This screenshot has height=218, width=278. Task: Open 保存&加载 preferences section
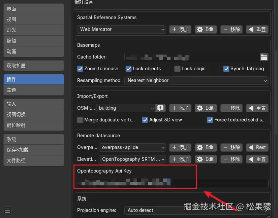(34, 150)
